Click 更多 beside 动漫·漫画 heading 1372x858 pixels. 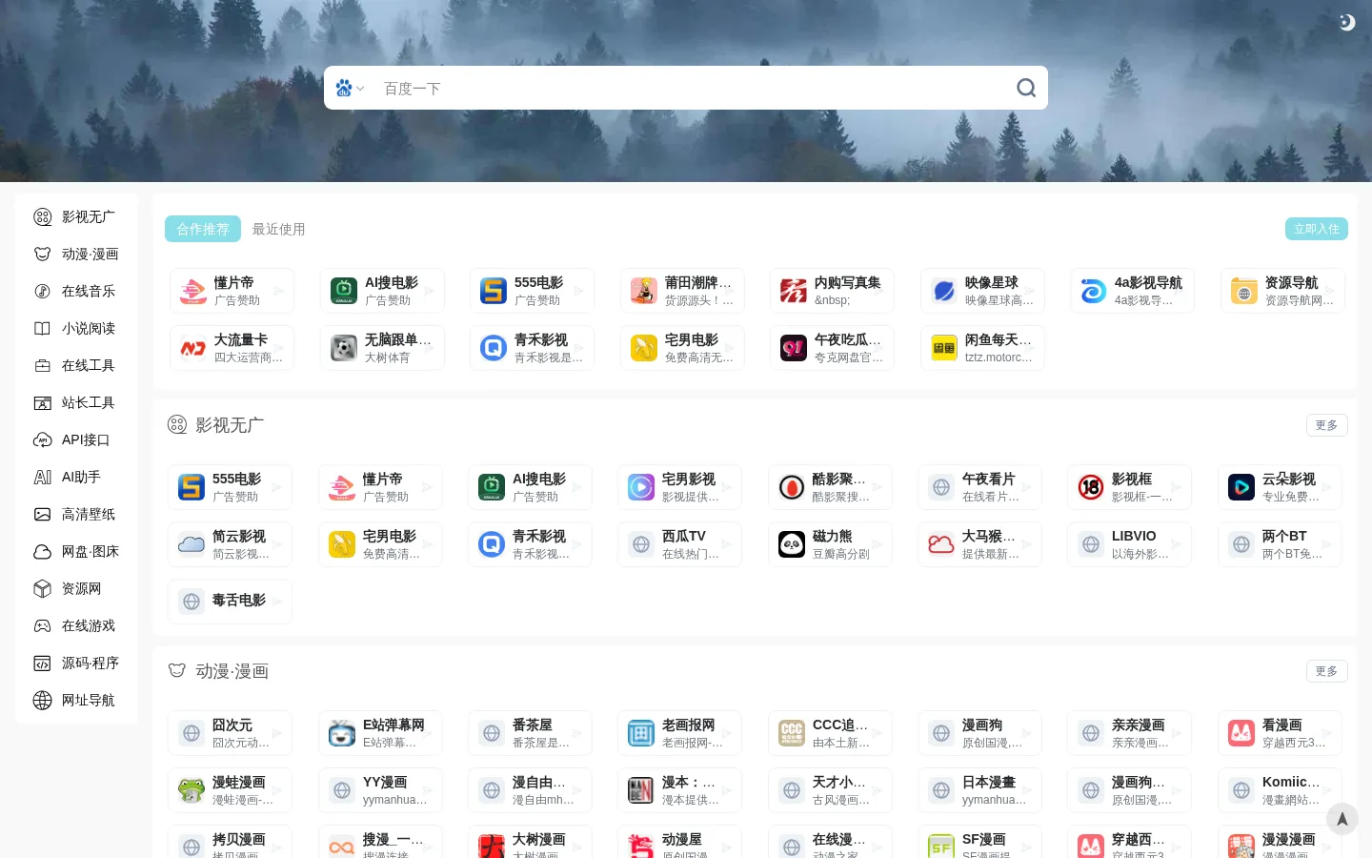(x=1326, y=671)
